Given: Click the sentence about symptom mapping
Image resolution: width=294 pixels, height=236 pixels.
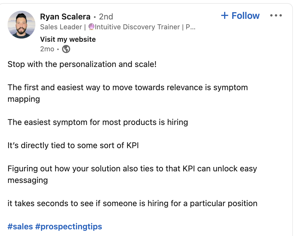Looking at the screenshot, I should coord(128,87).
